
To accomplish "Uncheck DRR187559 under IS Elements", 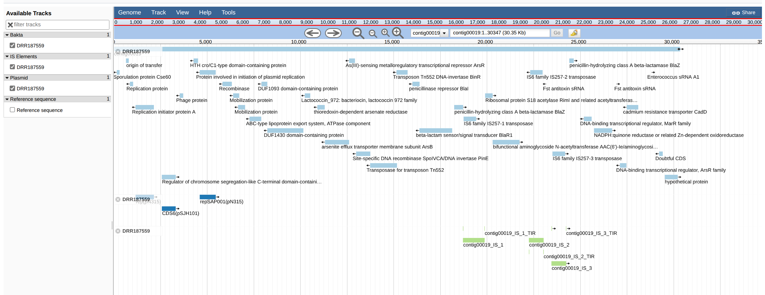I will point(12,67).
